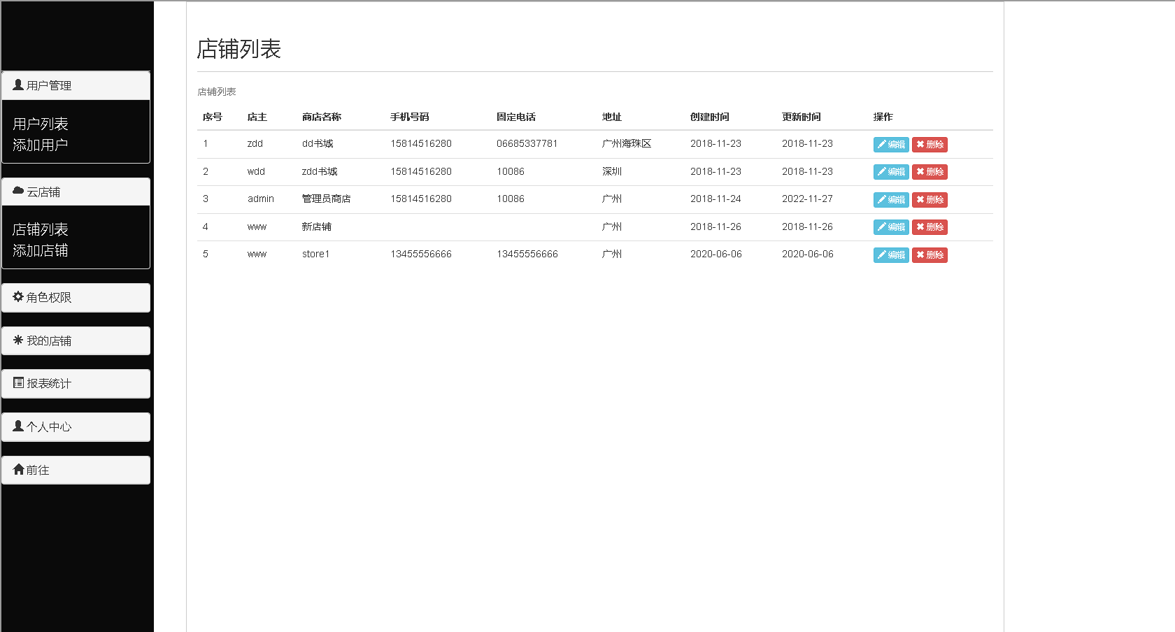The image size is (1175, 632).
Task: Click the user icon beside 用户管理
Action: click(x=18, y=85)
